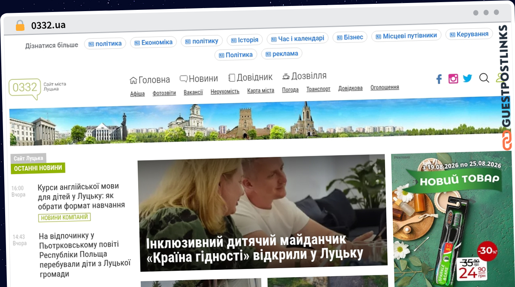Click the padlock icon in address bar
Viewport: 515px width, 287px height.
click(20, 25)
